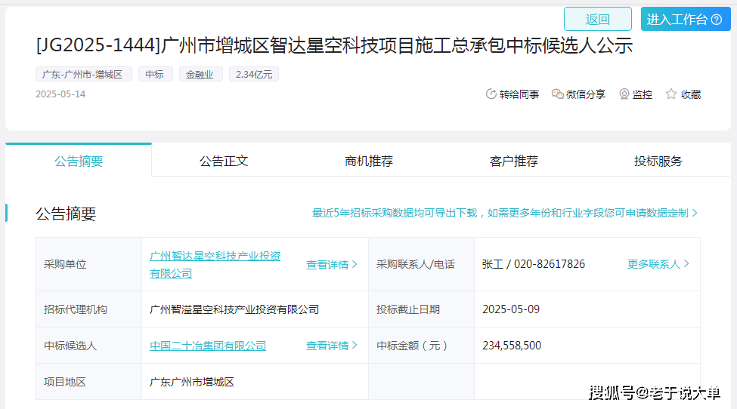Expand 查看详情 for the purchasing unit
The width and height of the screenshot is (737, 409).
332,265
